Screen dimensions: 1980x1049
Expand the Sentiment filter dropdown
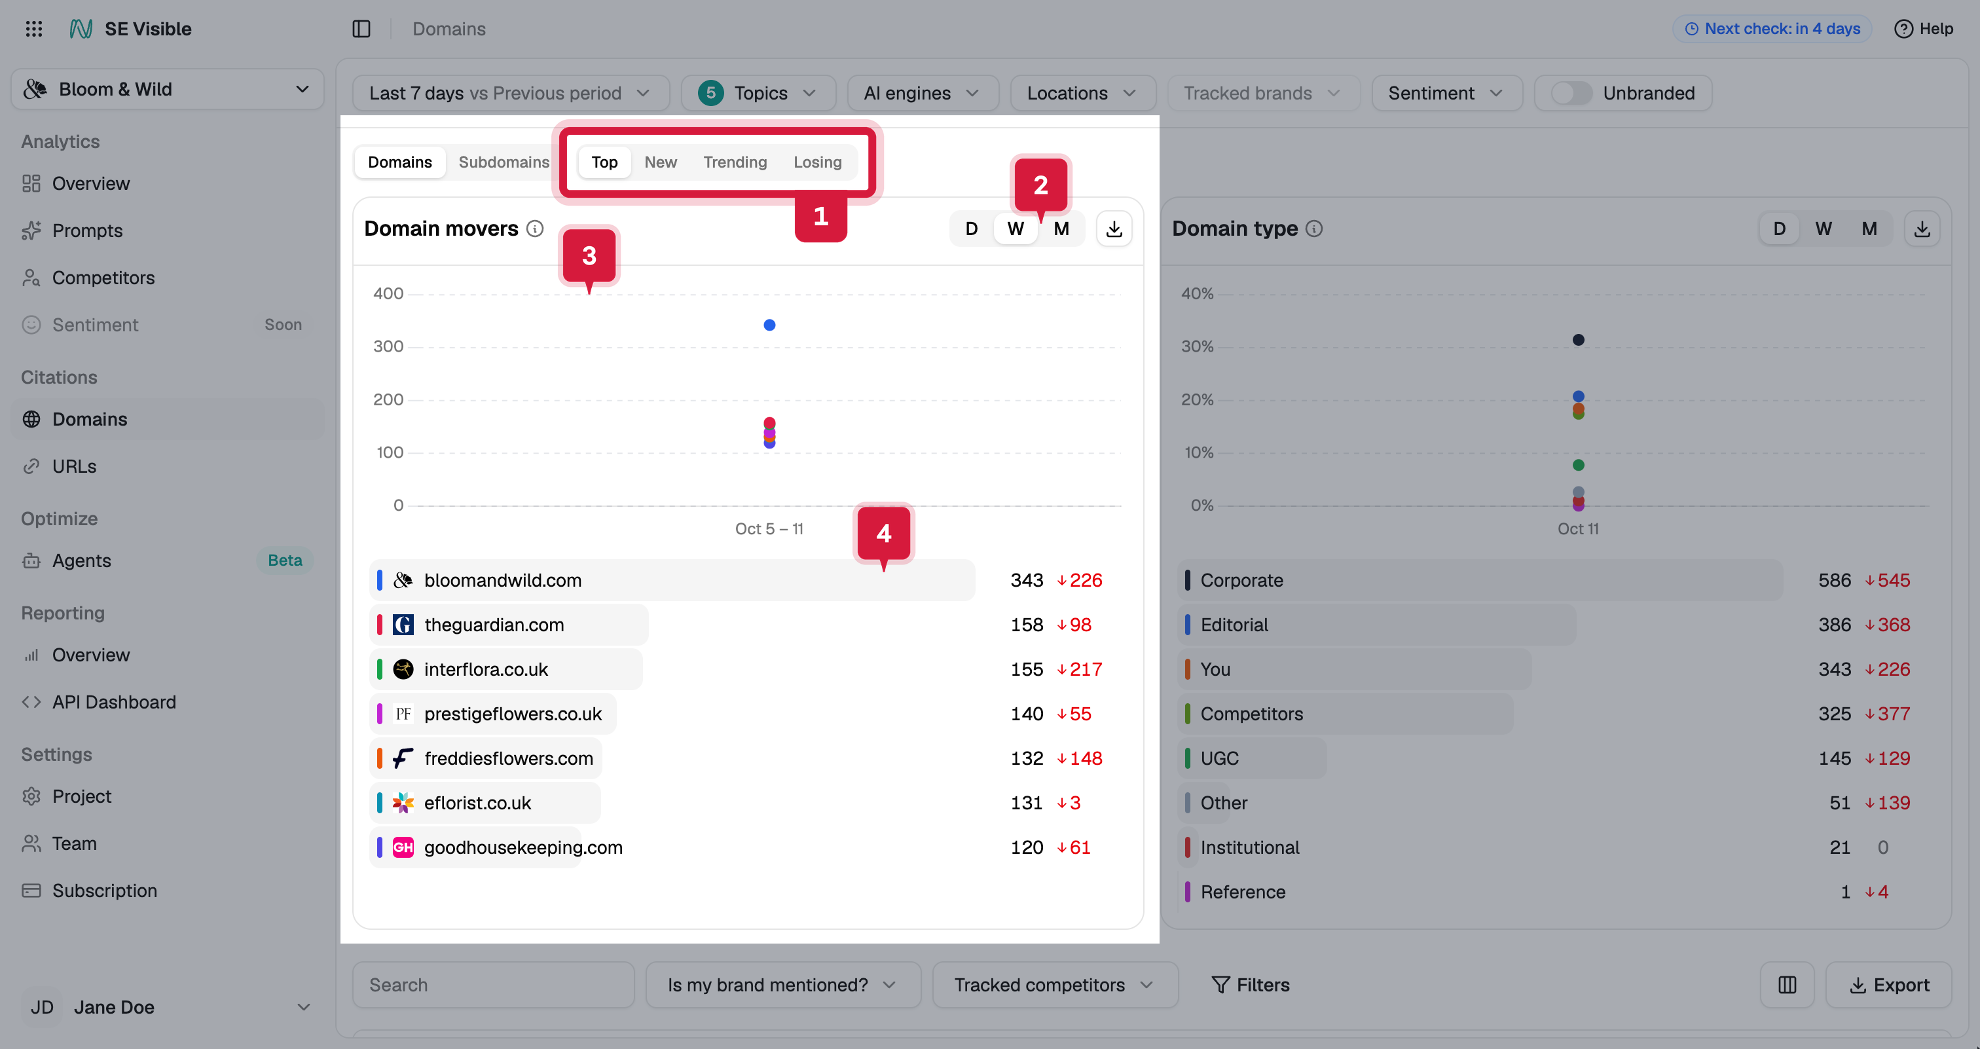point(1446,93)
